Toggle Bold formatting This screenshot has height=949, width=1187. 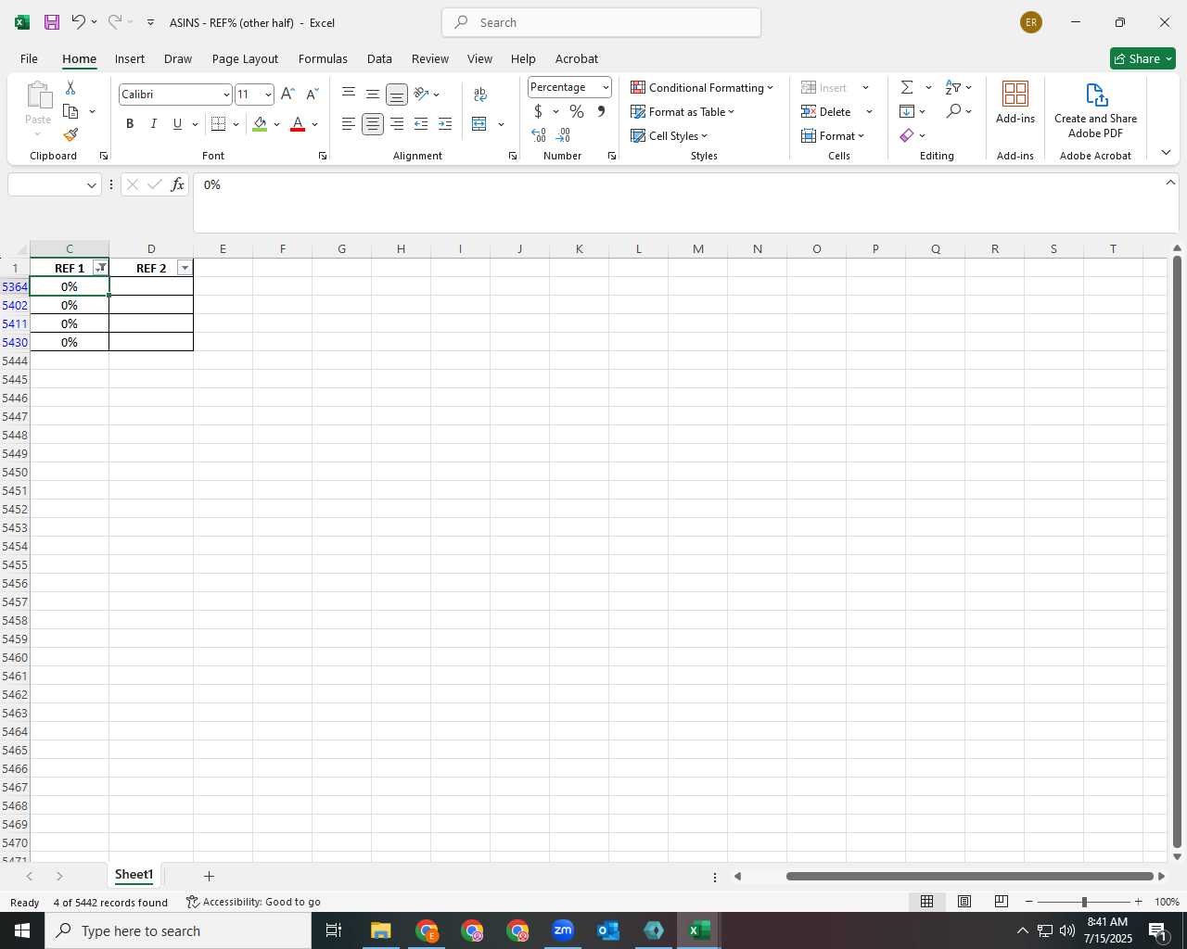[x=130, y=124]
